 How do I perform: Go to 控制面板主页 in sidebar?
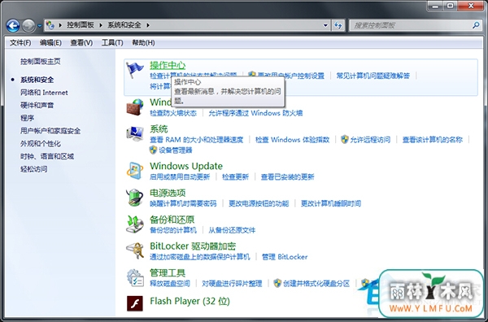point(41,61)
